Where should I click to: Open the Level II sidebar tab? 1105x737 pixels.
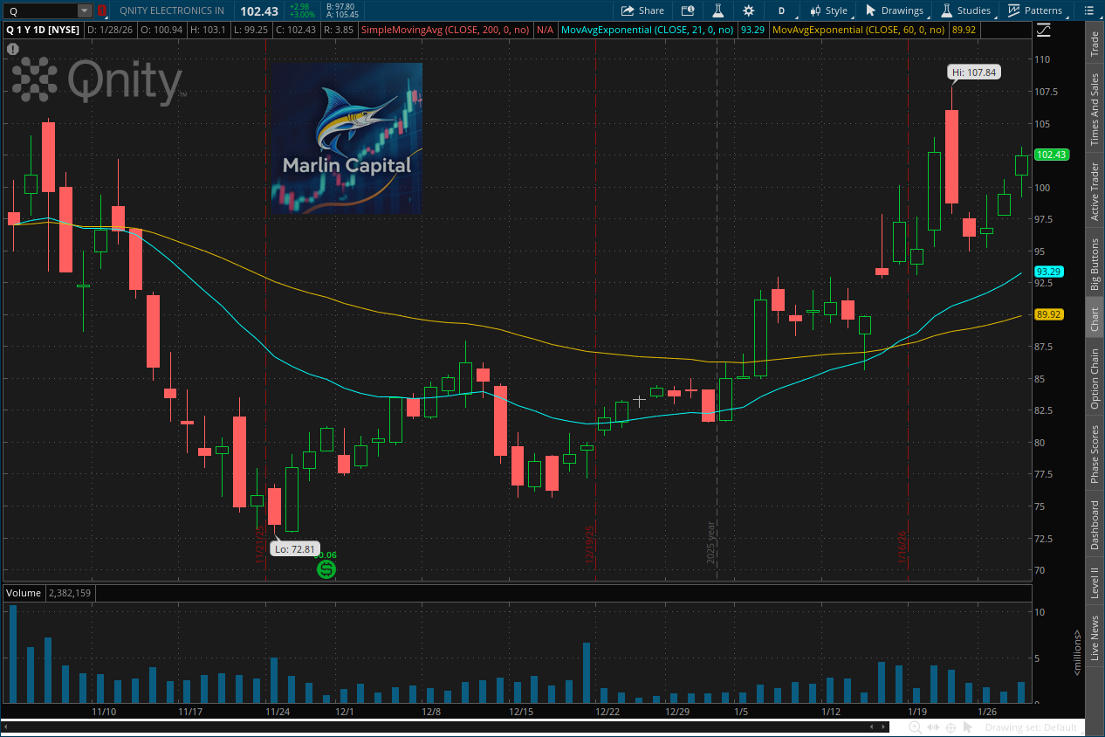pos(1095,582)
